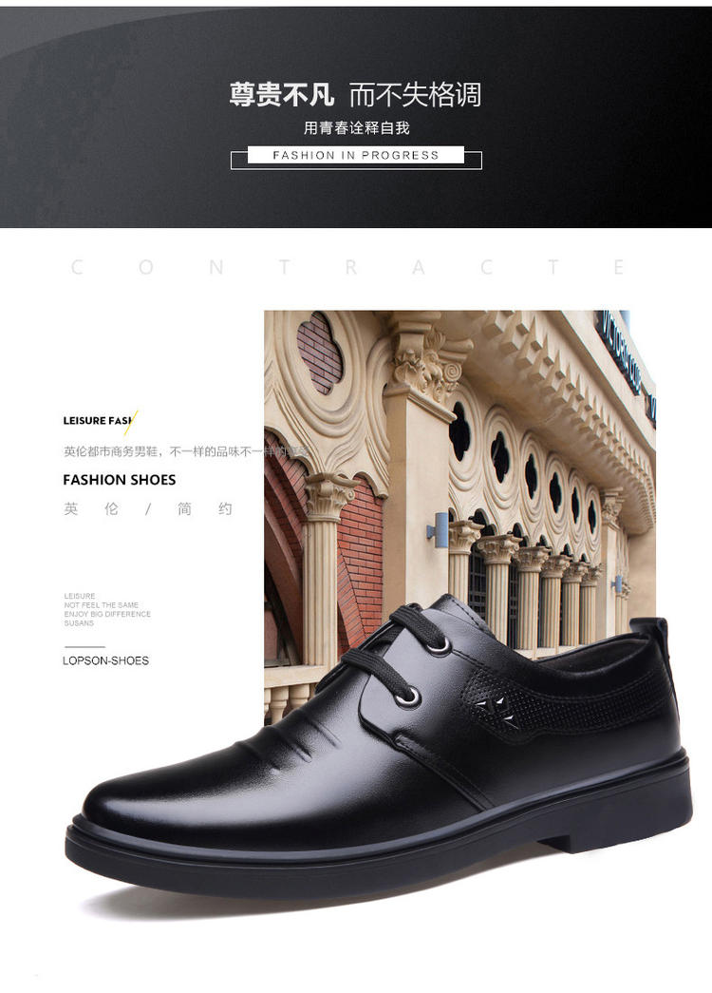This screenshot has width=712, height=993.
Task: Click the LEISURE FASH heading text
Action: coord(98,421)
